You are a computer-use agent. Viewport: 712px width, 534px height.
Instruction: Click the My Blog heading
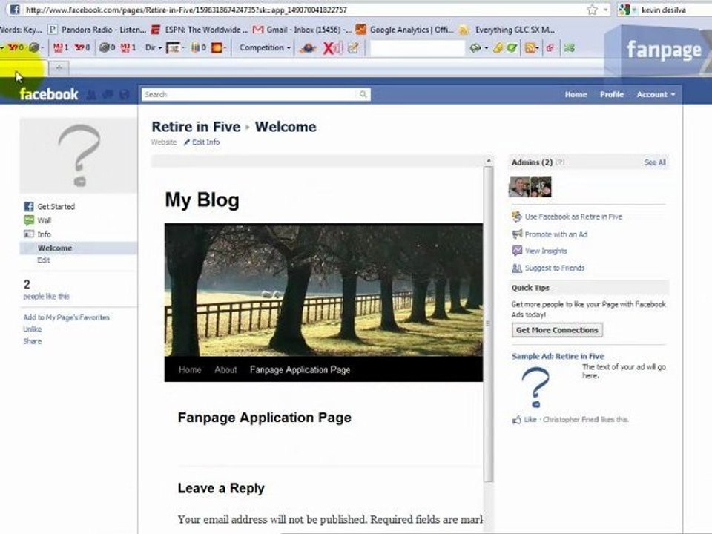(202, 200)
